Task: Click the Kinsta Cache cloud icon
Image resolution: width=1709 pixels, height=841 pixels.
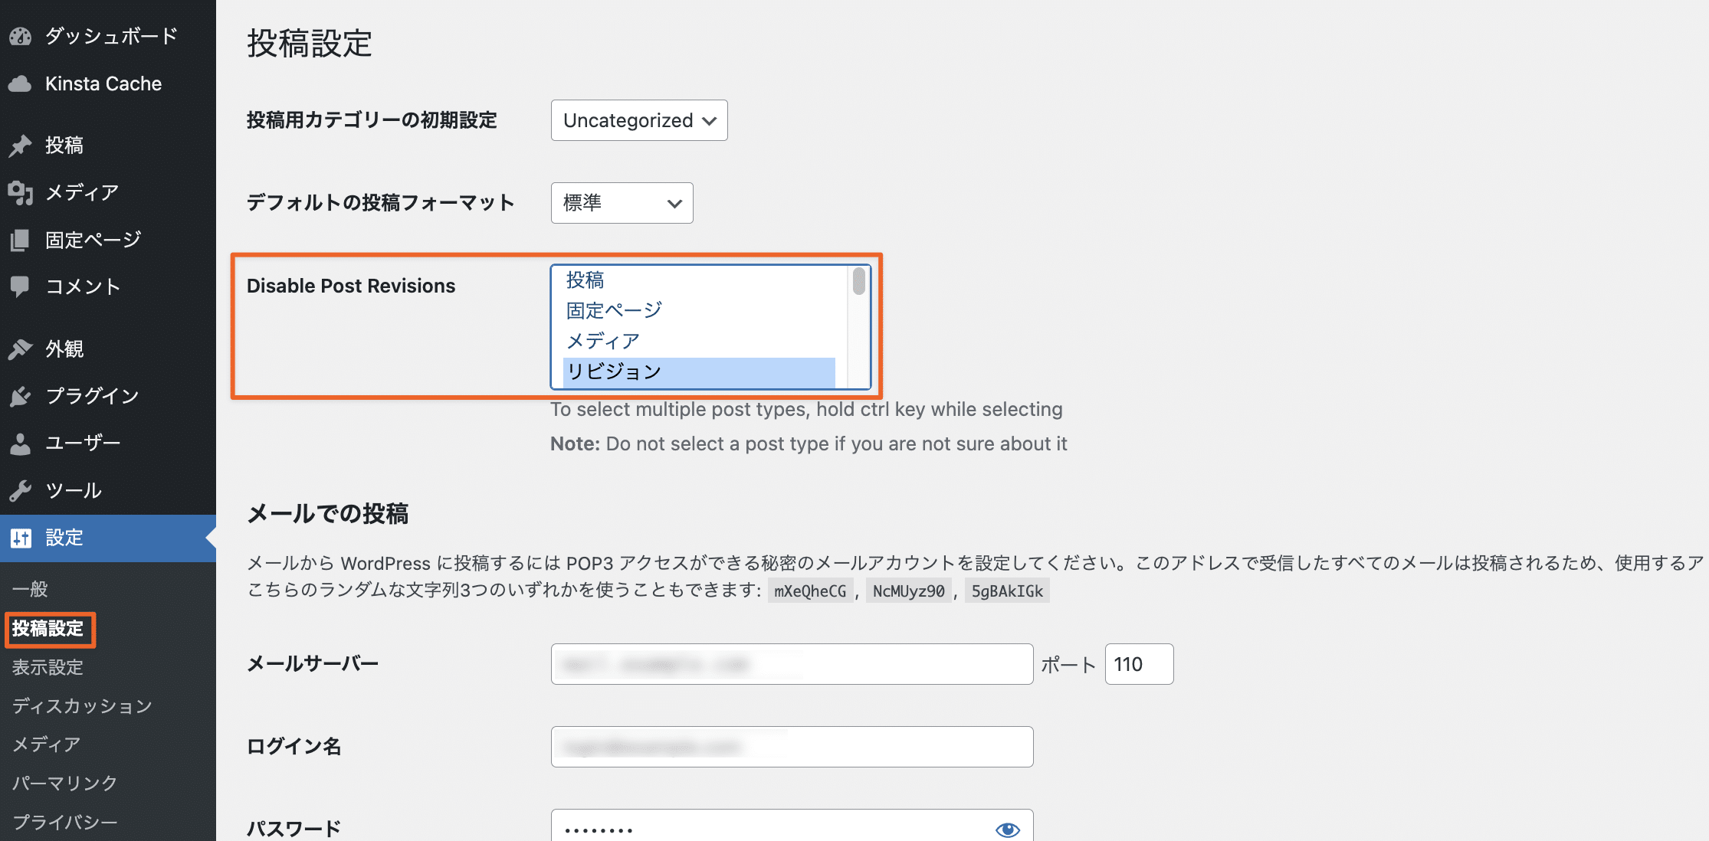Action: pos(21,83)
